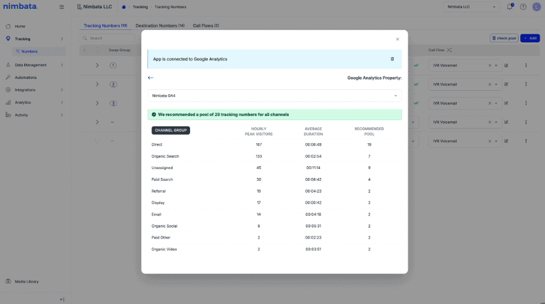Click the Call Flow shuffle icon

coord(449,50)
